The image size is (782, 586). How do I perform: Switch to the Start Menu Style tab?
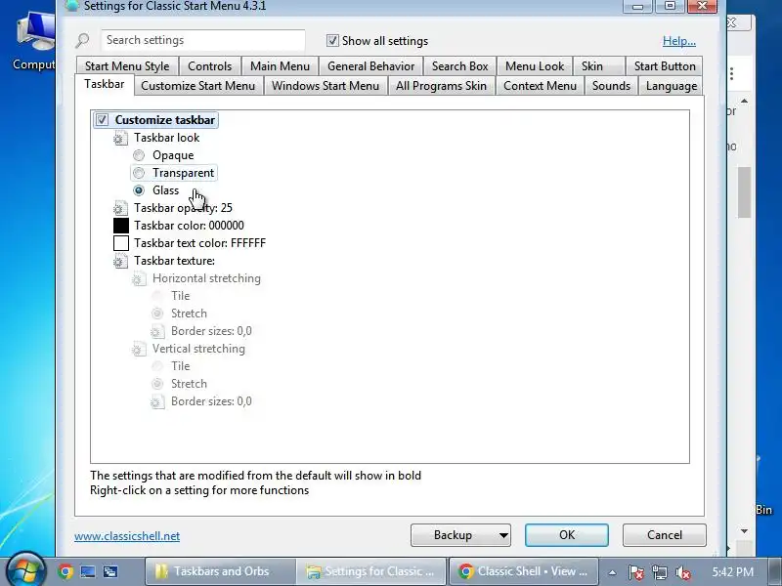tap(127, 66)
